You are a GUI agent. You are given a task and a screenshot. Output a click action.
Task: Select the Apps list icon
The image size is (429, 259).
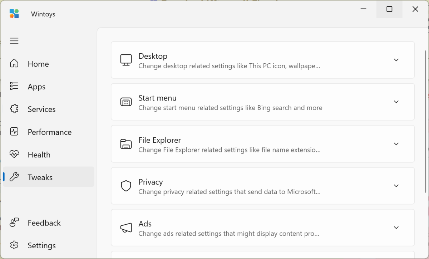[14, 86]
